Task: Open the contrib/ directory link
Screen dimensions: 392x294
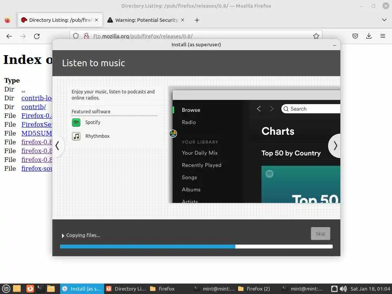Action: (x=34, y=107)
